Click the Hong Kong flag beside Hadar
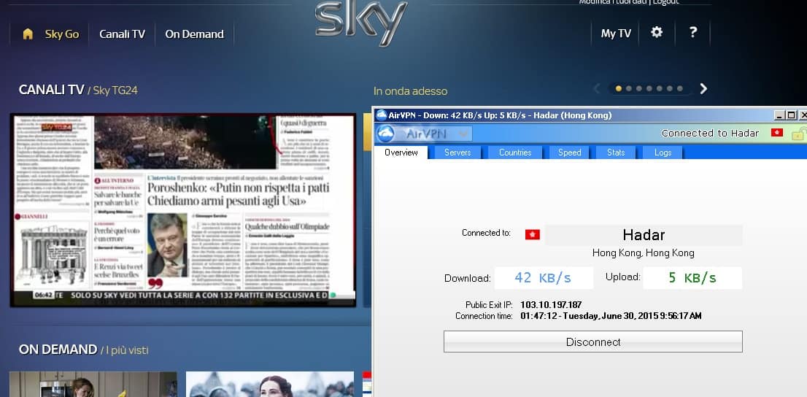 (x=532, y=235)
